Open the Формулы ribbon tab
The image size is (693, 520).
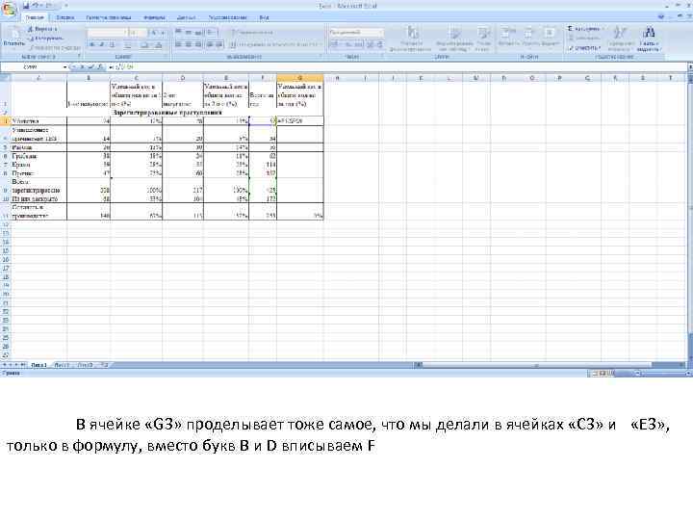pos(154,17)
